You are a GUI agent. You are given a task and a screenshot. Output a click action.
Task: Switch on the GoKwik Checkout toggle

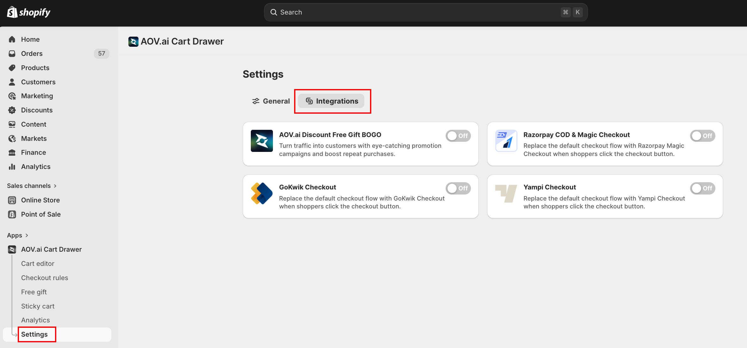458,188
